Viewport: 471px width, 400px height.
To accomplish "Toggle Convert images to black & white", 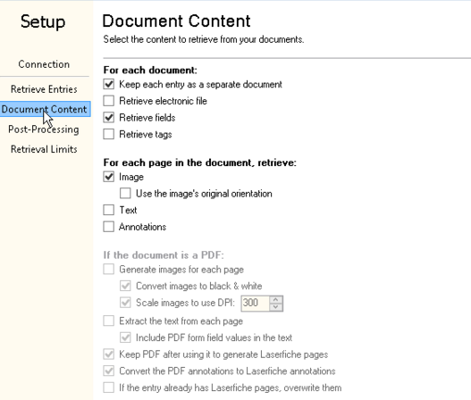I will [x=125, y=286].
